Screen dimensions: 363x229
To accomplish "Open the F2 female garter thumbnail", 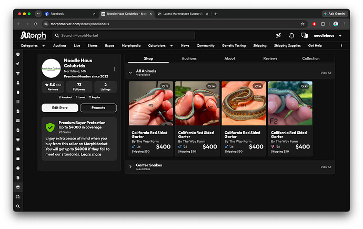I will coord(290,103).
